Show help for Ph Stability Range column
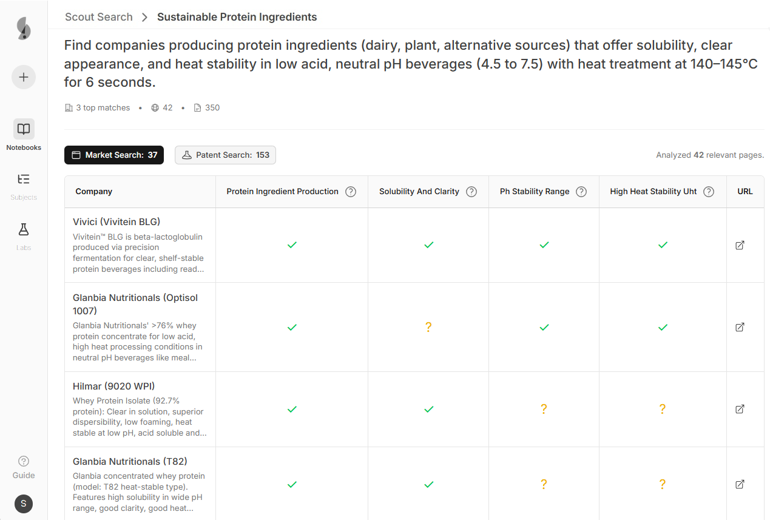770x520 pixels. tap(581, 192)
